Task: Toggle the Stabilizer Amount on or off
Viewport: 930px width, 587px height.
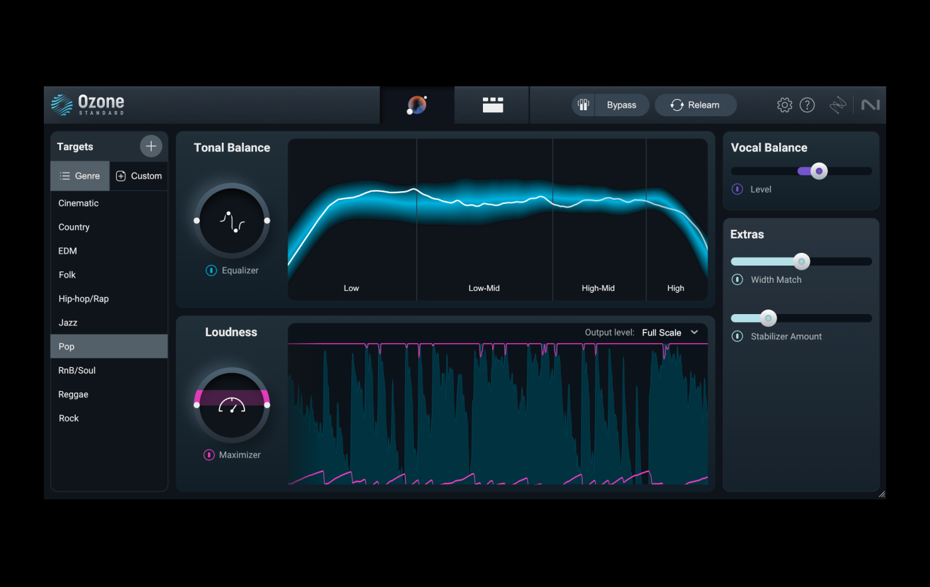Action: (x=737, y=337)
